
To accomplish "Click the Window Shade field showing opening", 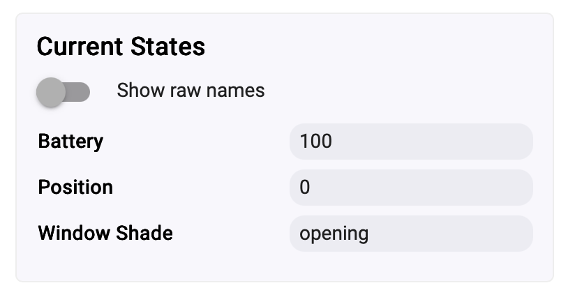I will [410, 233].
